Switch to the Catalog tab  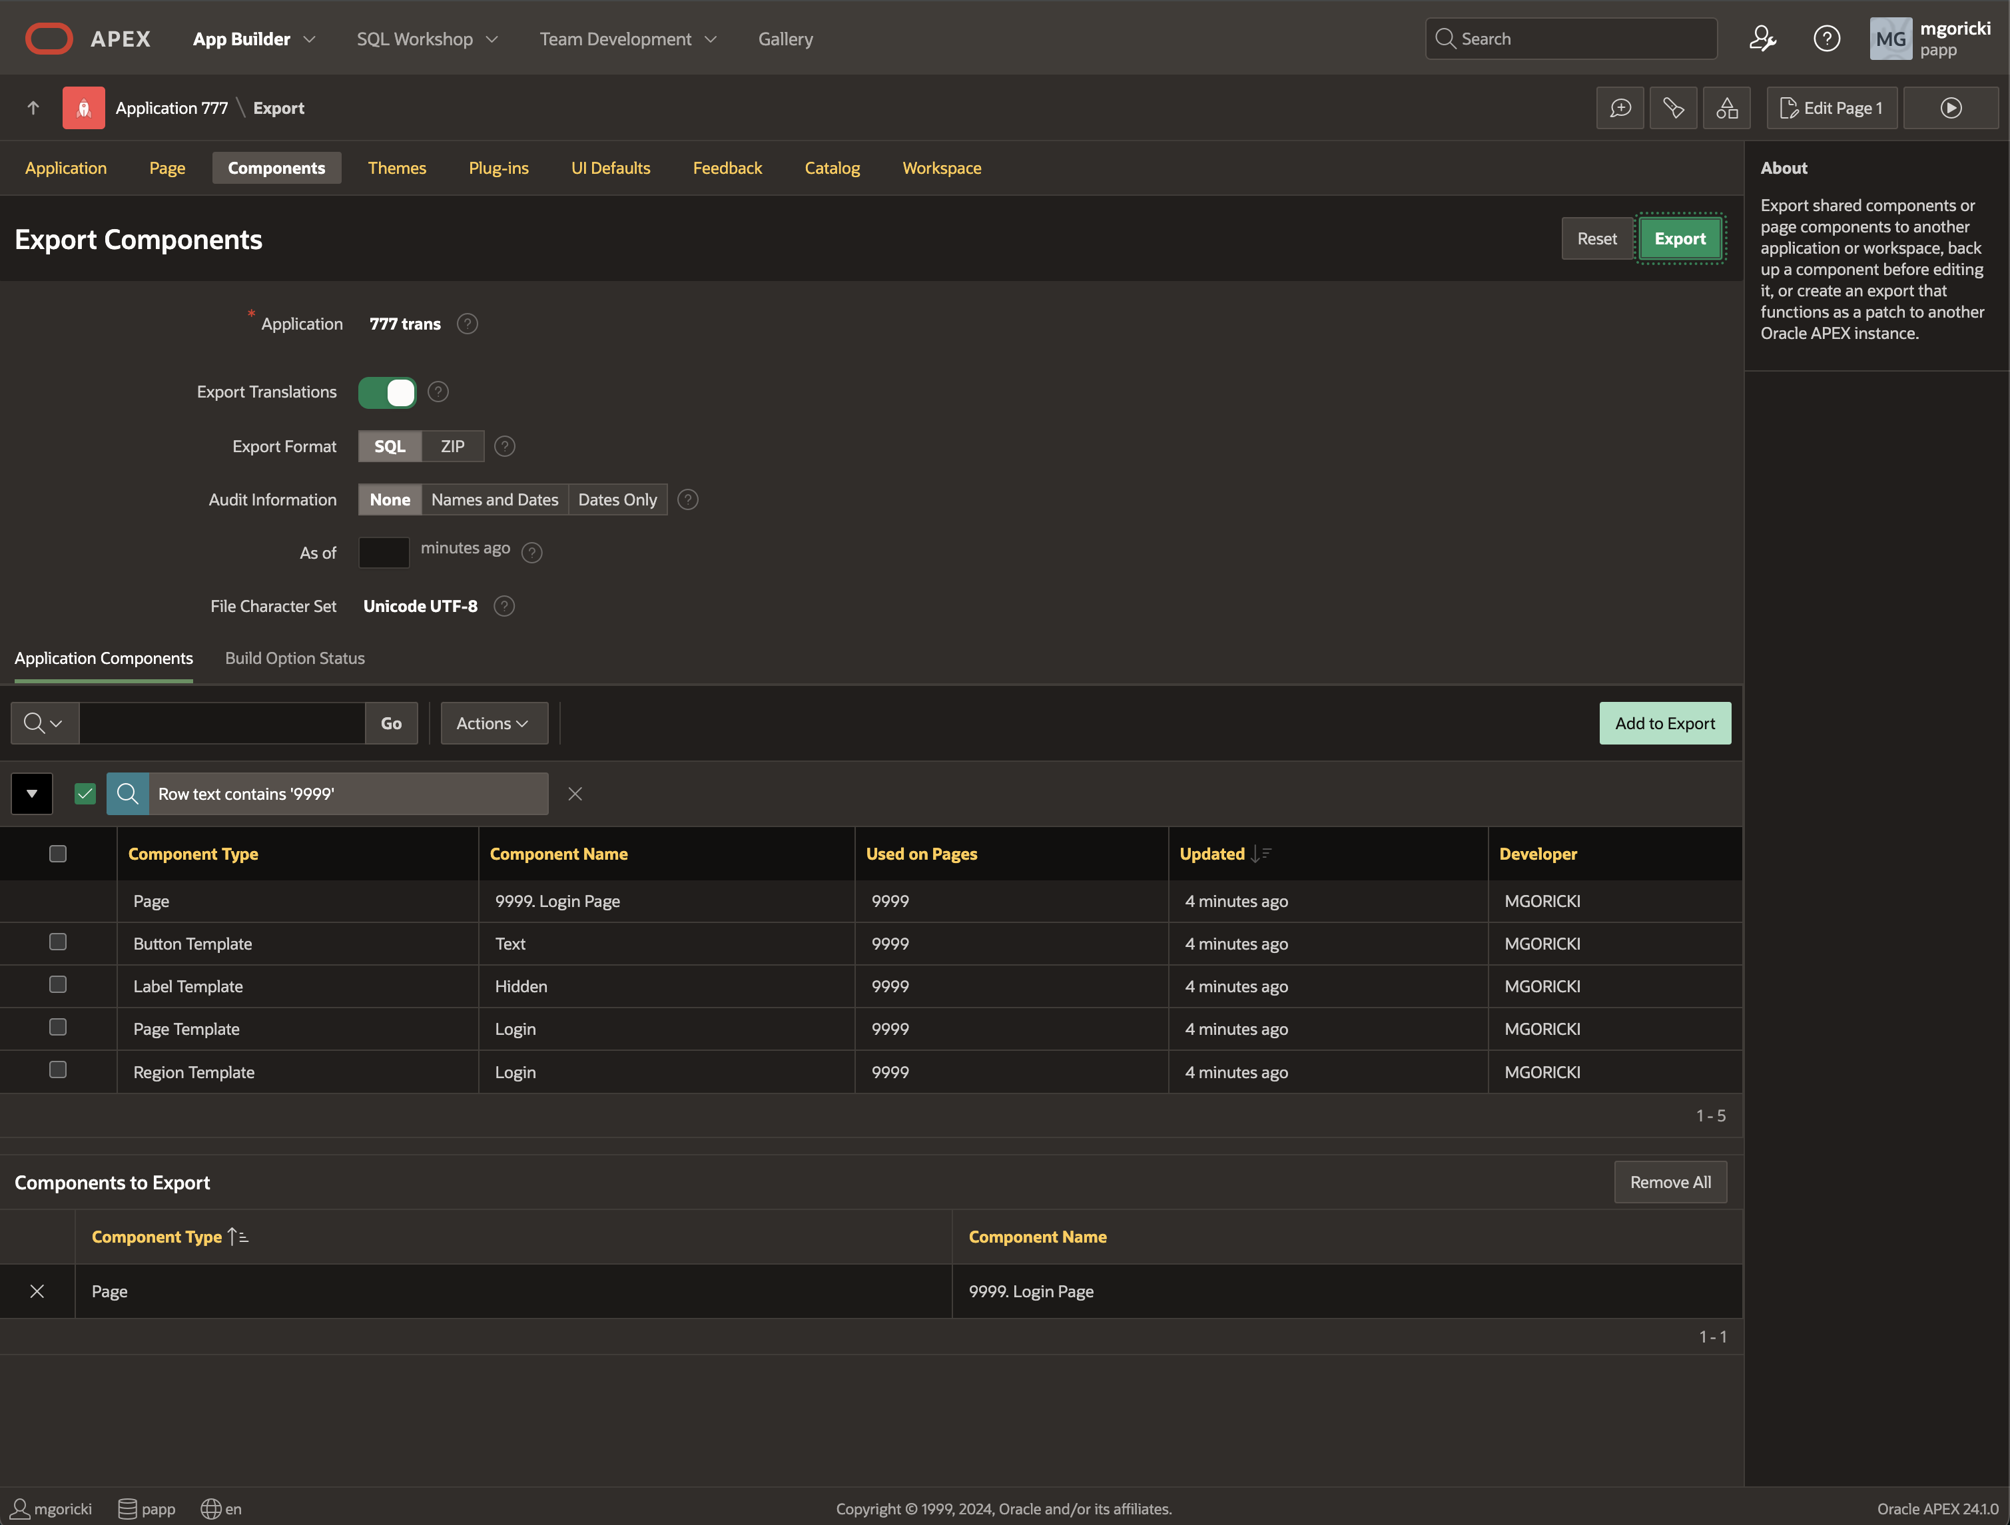831,167
